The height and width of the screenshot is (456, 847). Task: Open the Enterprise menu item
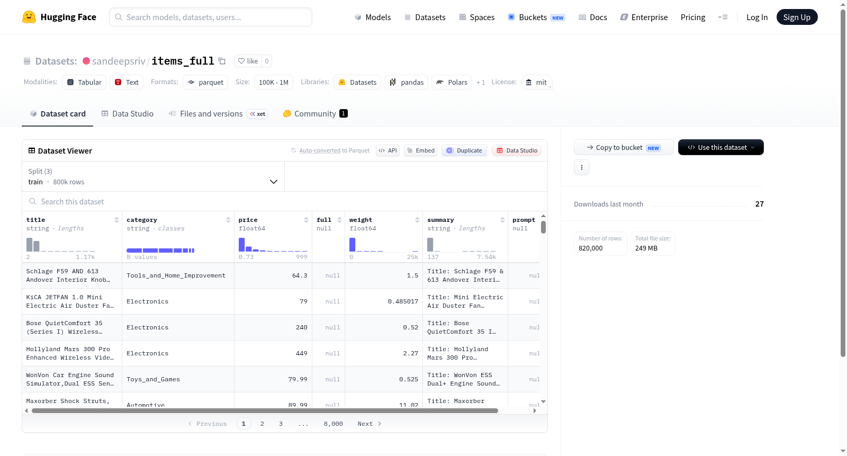coord(644,17)
